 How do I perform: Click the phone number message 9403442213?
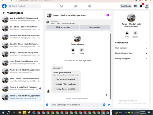click(x=57, y=68)
